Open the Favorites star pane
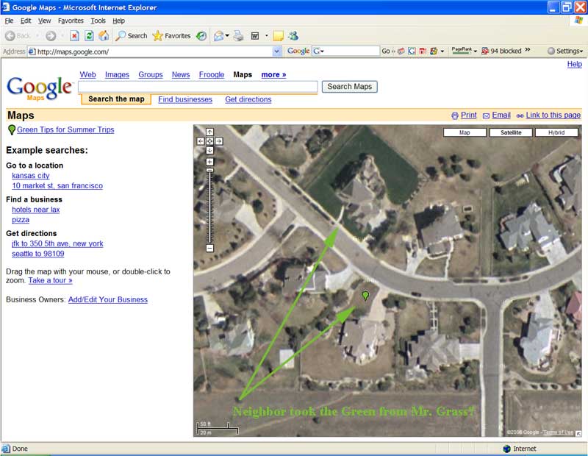588x456 pixels. pyautogui.click(x=172, y=36)
